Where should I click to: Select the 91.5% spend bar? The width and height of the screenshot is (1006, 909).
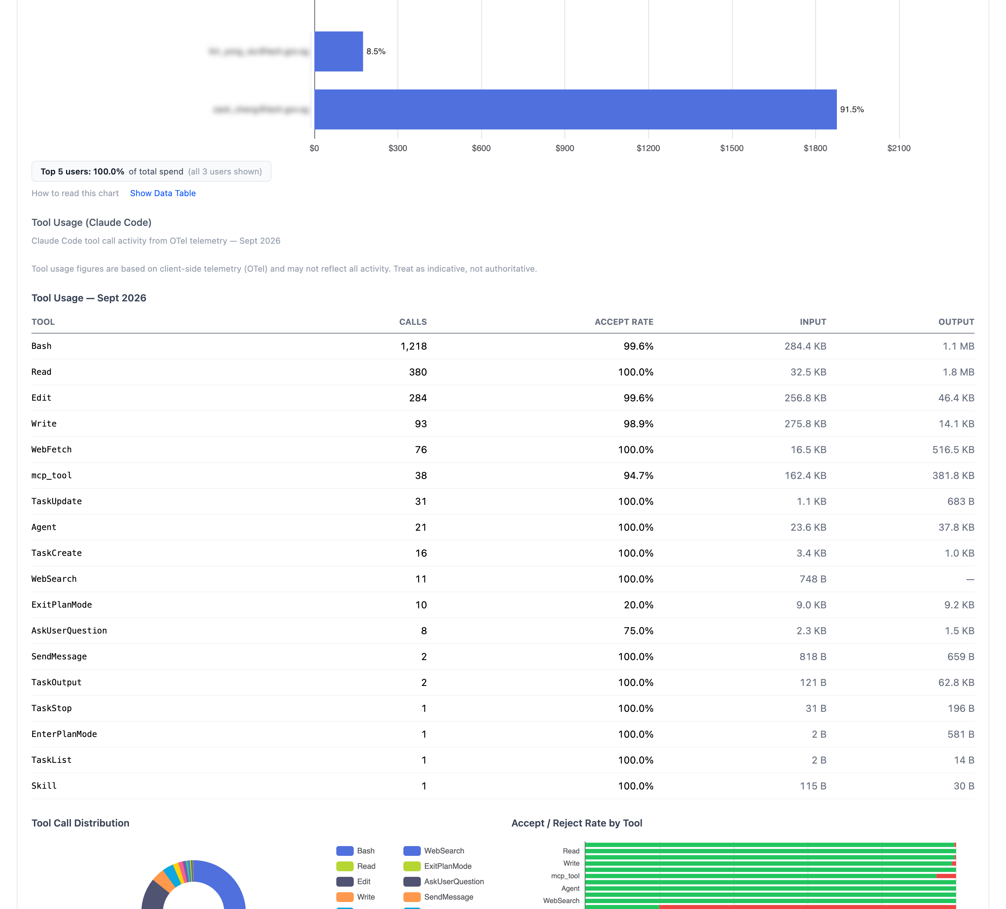575,109
